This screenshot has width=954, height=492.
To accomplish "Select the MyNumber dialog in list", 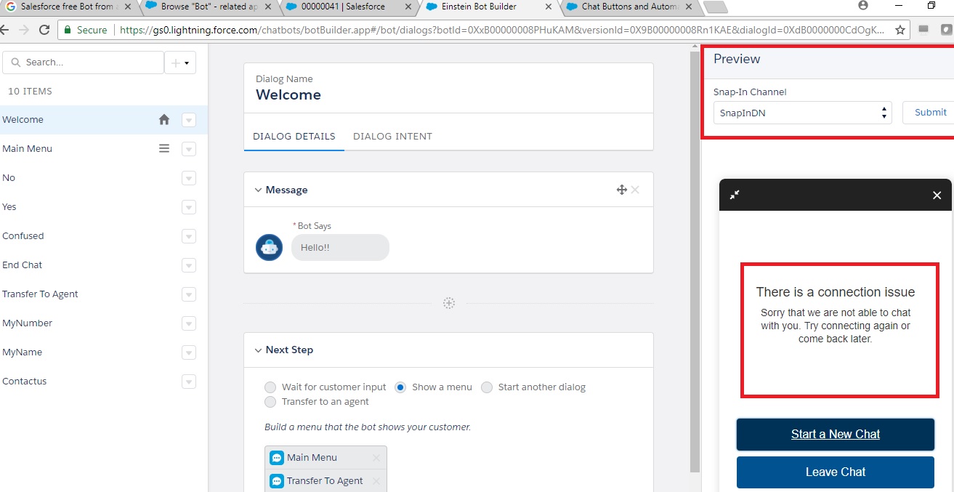I will tap(104, 323).
